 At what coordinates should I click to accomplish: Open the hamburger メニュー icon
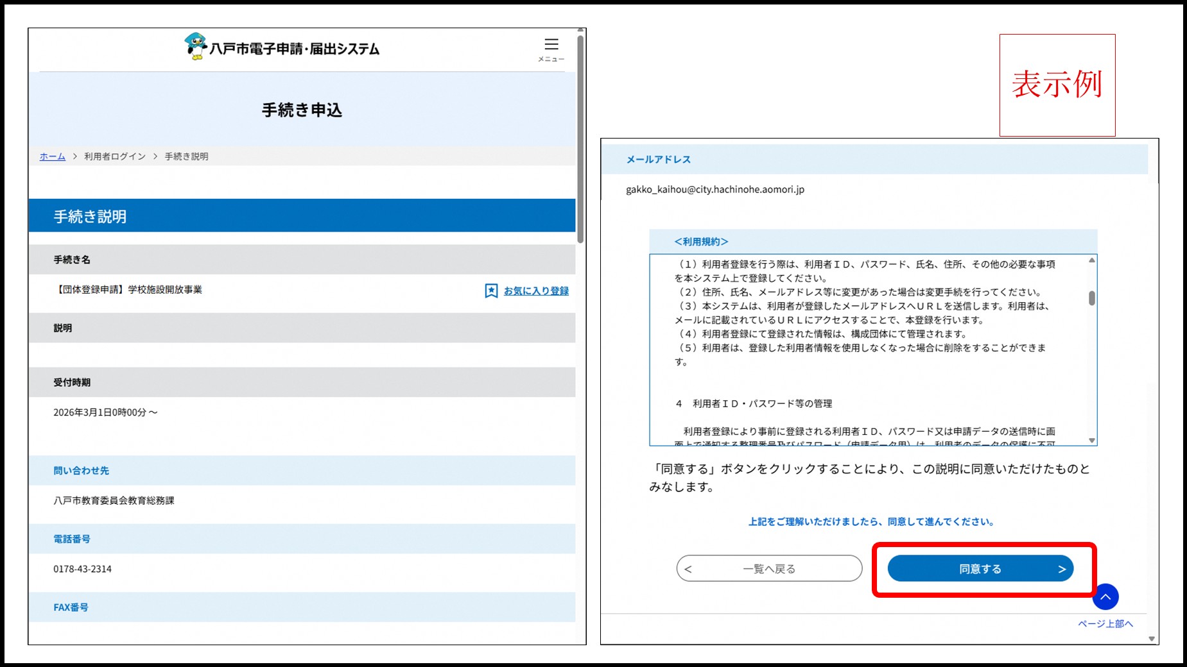[551, 44]
